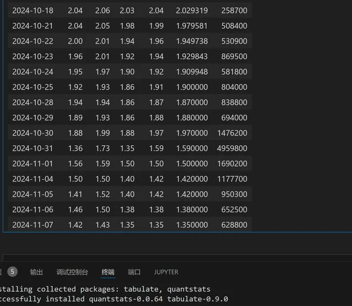Click adjusted close value 1.880000
Viewport: 352px width, 306px height.
tap(192, 118)
